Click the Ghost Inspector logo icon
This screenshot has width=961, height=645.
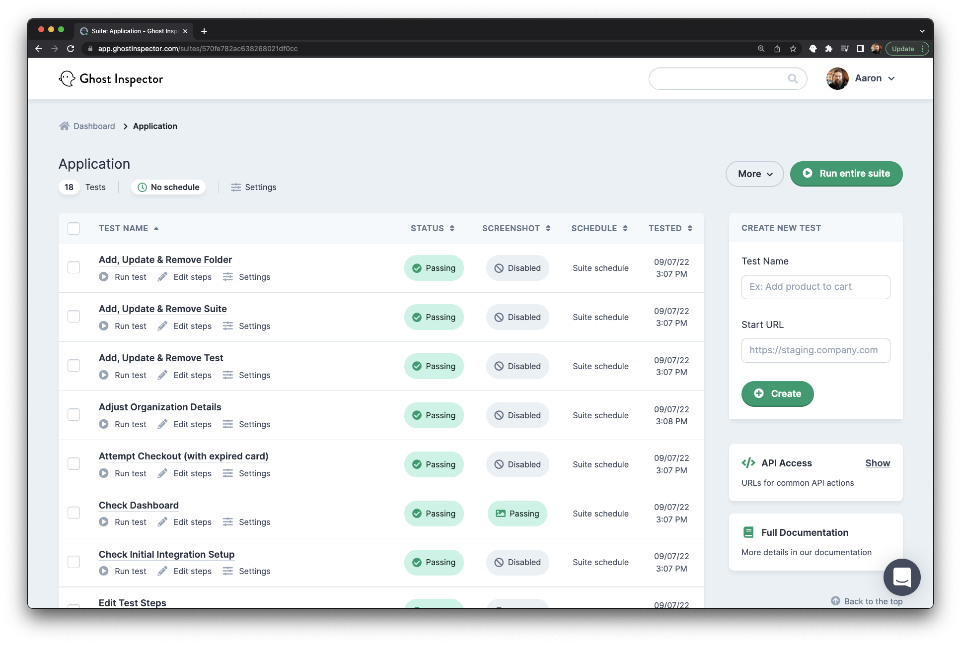67,79
